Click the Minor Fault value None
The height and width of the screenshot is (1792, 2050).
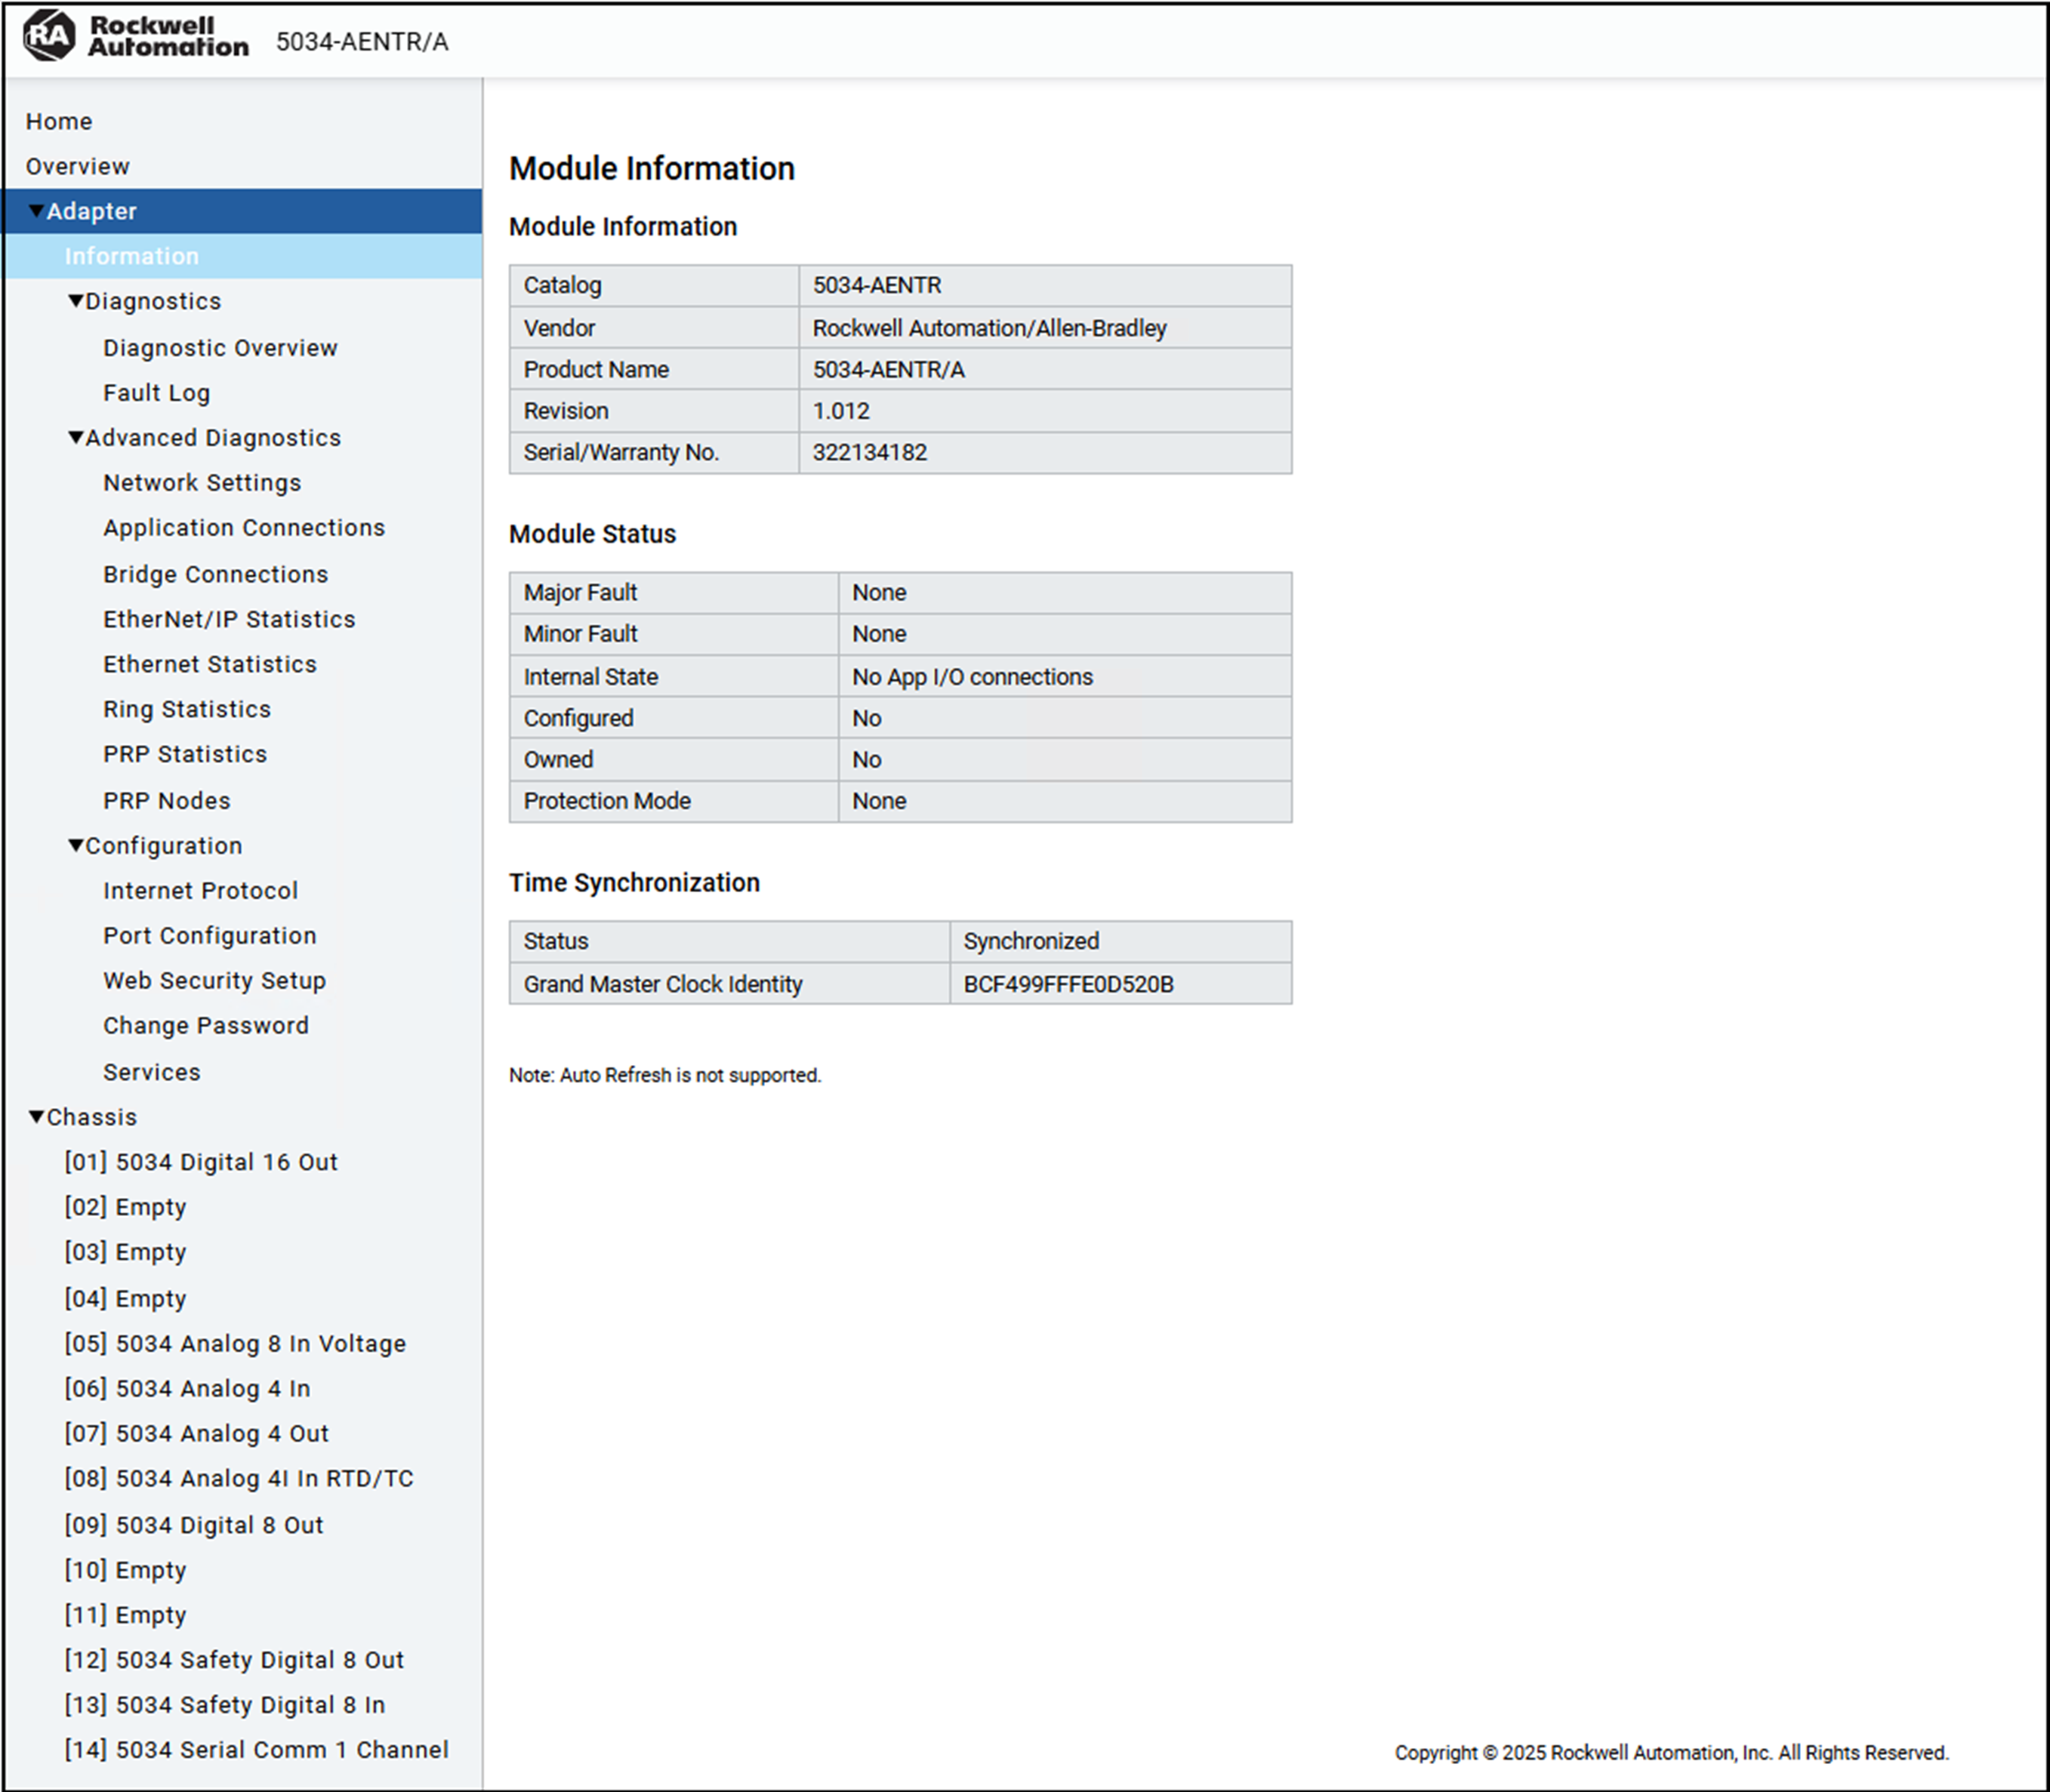pyautogui.click(x=880, y=634)
